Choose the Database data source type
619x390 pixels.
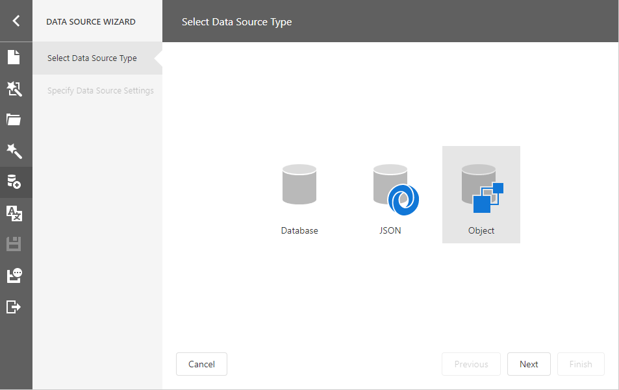(x=299, y=198)
